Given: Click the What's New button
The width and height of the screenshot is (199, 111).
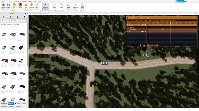Looking at the screenshot, I should coord(180,1).
